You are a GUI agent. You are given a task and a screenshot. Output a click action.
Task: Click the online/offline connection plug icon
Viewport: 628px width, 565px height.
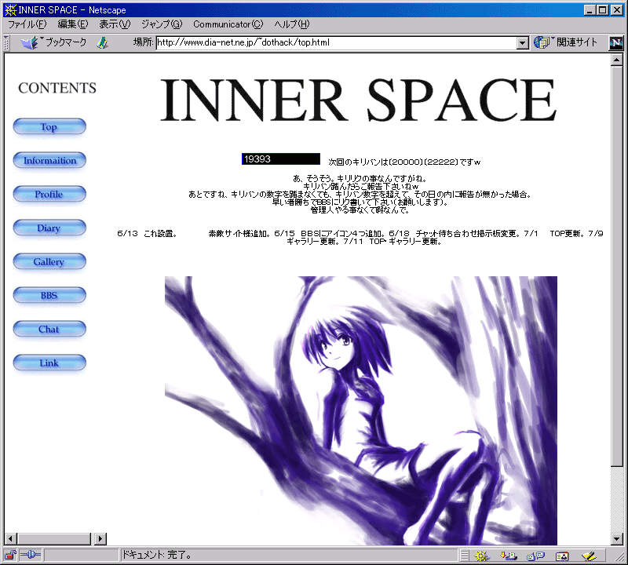click(31, 555)
